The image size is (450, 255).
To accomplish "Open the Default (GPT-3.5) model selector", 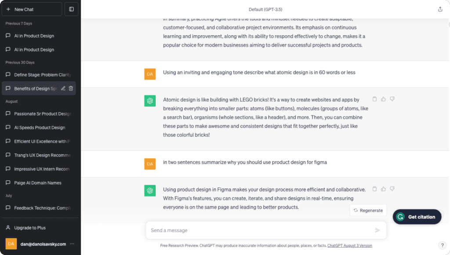I will tap(265, 9).
